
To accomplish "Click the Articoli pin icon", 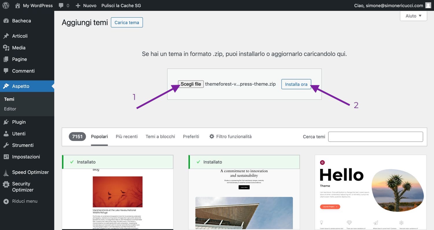I will 6,36.
